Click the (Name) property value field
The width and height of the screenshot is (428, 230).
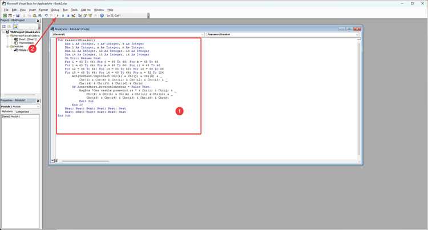click(x=25, y=116)
